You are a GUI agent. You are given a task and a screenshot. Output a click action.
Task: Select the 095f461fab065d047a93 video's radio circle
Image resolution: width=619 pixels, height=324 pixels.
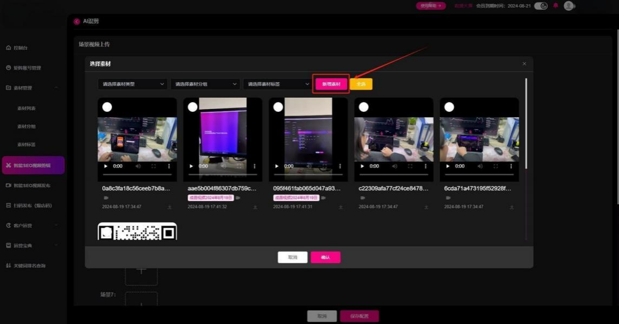pos(278,107)
